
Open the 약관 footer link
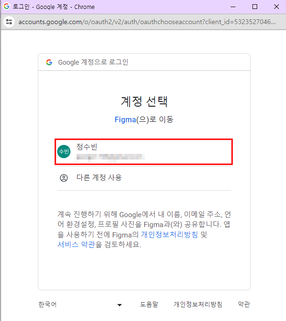click(244, 304)
